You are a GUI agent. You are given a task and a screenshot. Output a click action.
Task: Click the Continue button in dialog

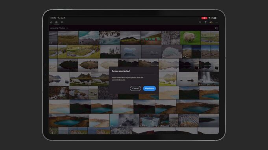coord(150,89)
